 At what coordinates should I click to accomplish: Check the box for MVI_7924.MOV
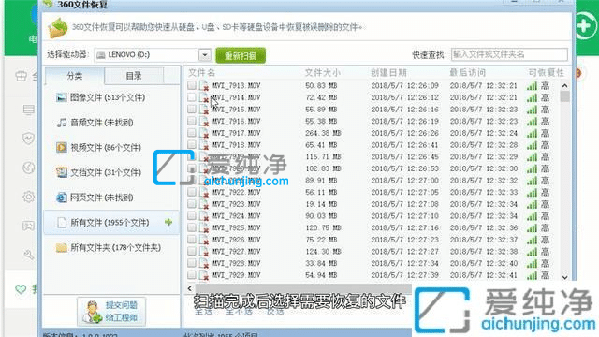point(192,215)
